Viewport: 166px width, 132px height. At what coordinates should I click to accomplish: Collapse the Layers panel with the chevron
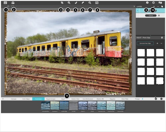click(x=134, y=6)
